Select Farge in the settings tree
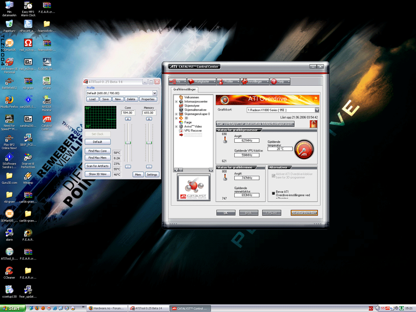 188,122
